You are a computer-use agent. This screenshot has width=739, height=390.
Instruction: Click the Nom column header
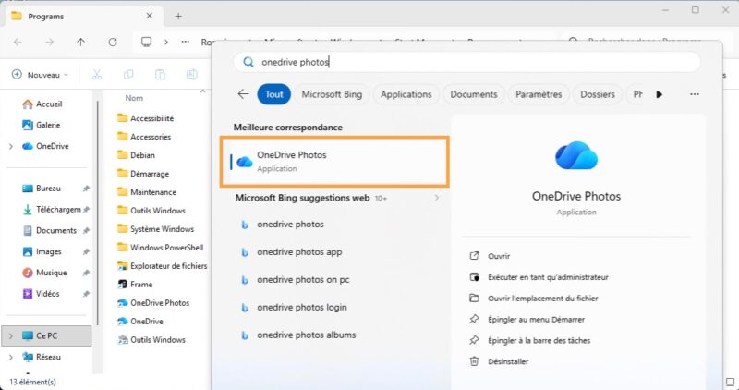point(134,98)
